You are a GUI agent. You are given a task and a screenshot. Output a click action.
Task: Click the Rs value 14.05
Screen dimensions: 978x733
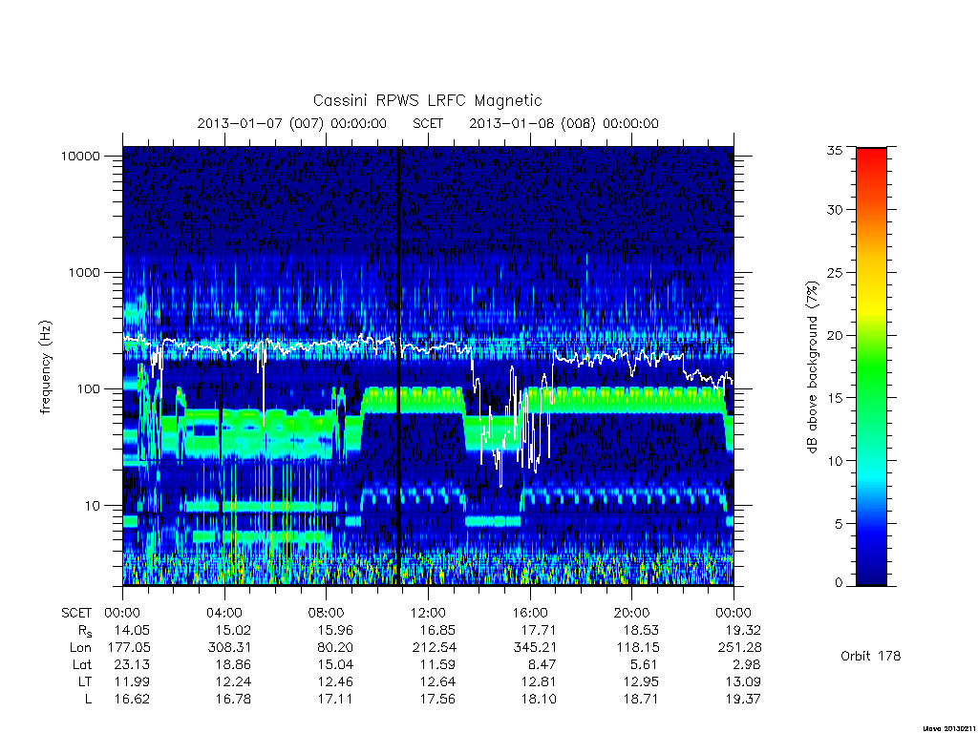[x=132, y=630]
